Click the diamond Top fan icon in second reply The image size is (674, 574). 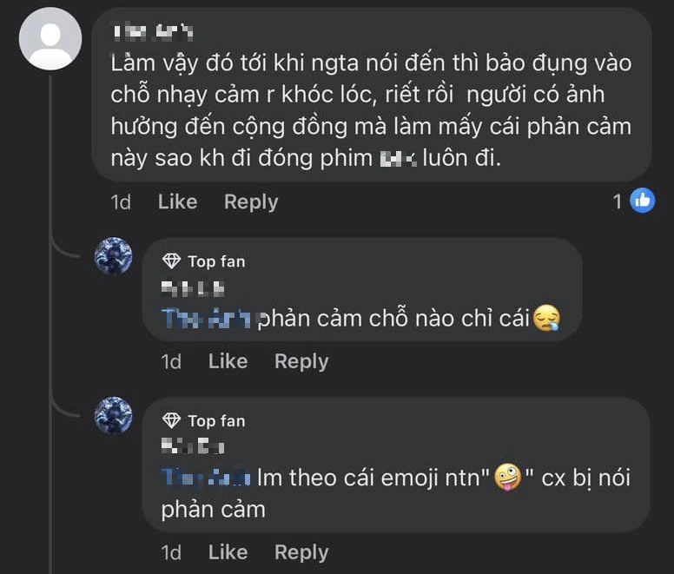point(172,421)
